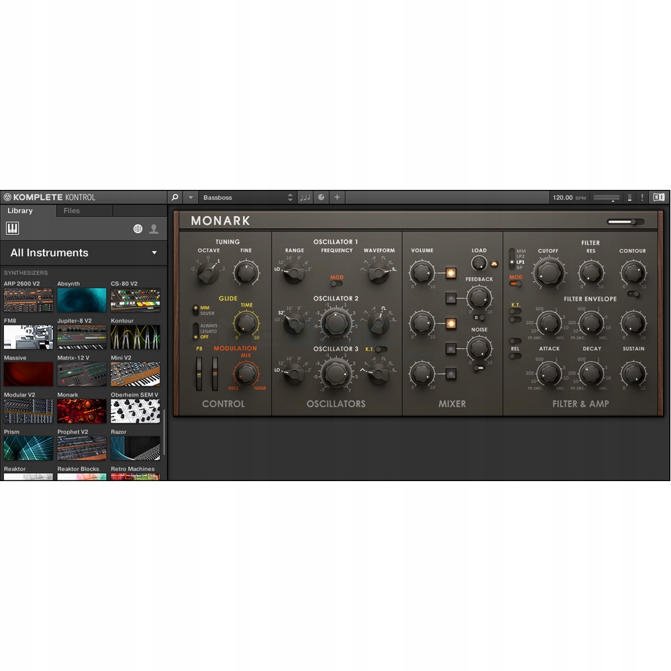Toggle Oscillator 1 MOD switch

(x=336, y=284)
